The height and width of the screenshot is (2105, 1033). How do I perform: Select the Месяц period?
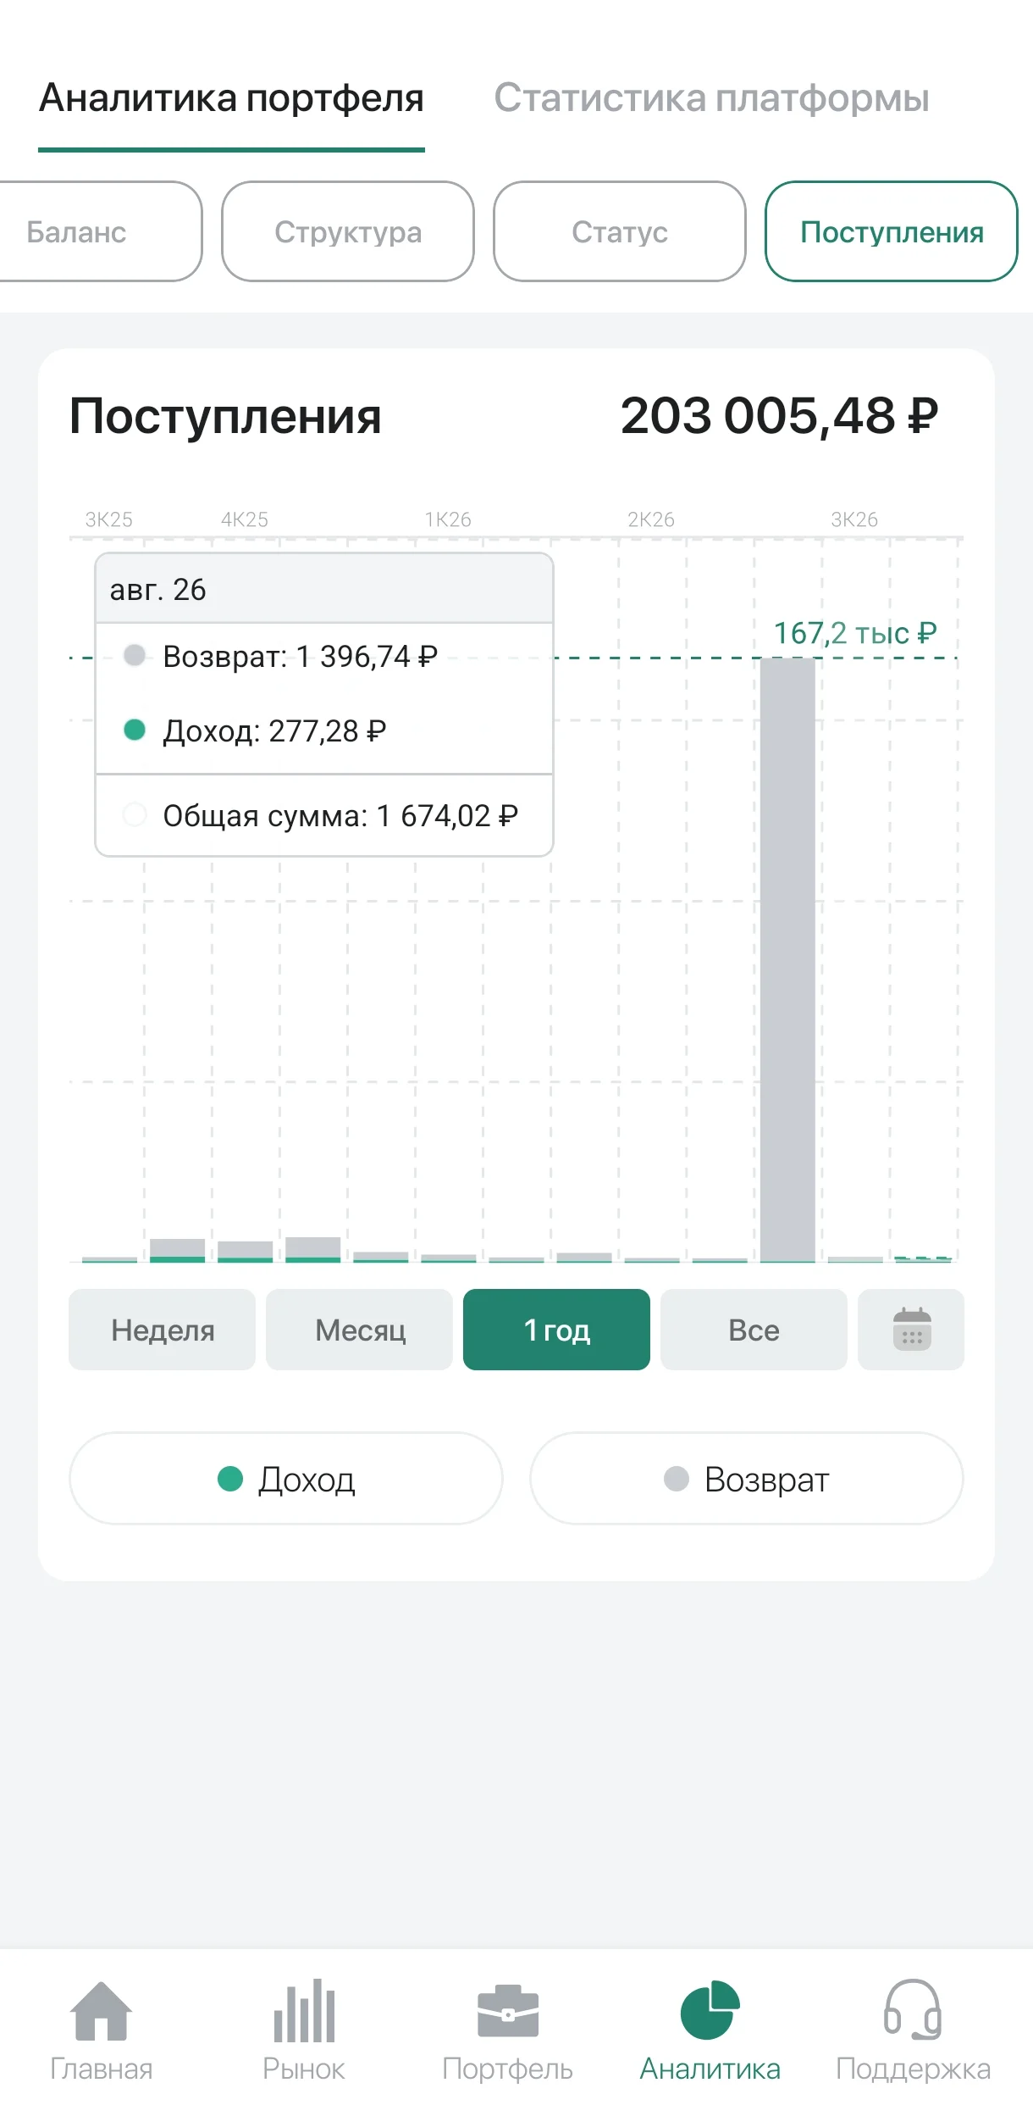tap(359, 1330)
